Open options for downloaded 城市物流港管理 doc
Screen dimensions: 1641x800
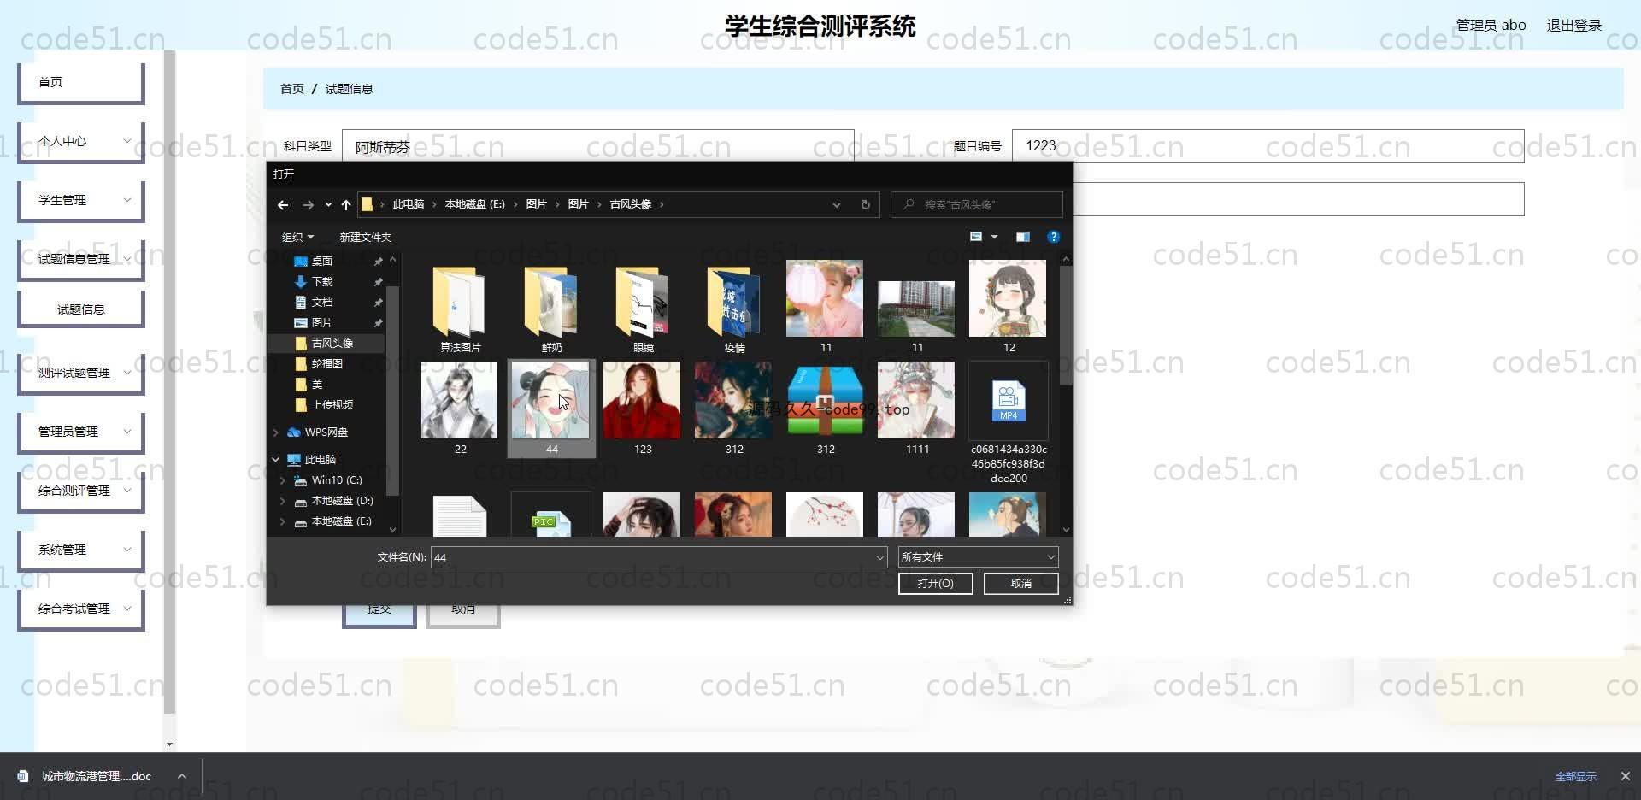(182, 776)
